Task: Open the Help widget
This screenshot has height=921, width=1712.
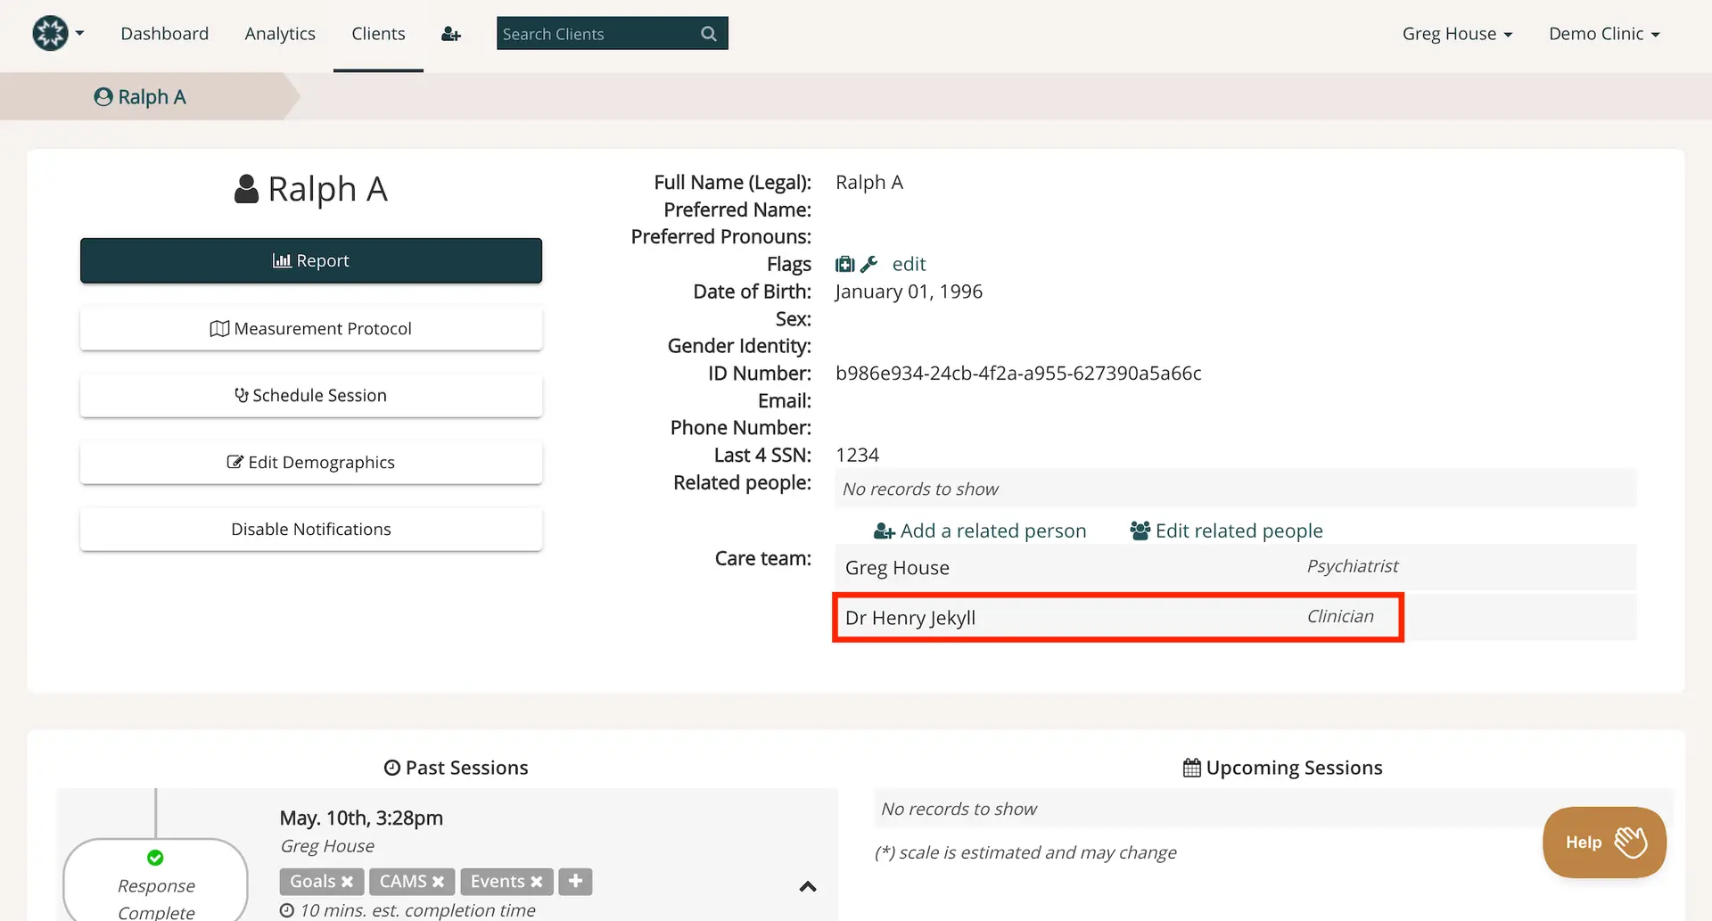Action: (x=1603, y=842)
